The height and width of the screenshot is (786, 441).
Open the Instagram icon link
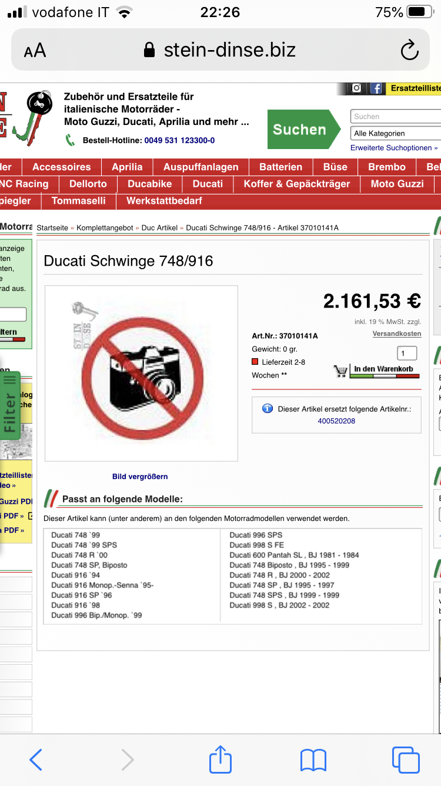click(x=357, y=88)
